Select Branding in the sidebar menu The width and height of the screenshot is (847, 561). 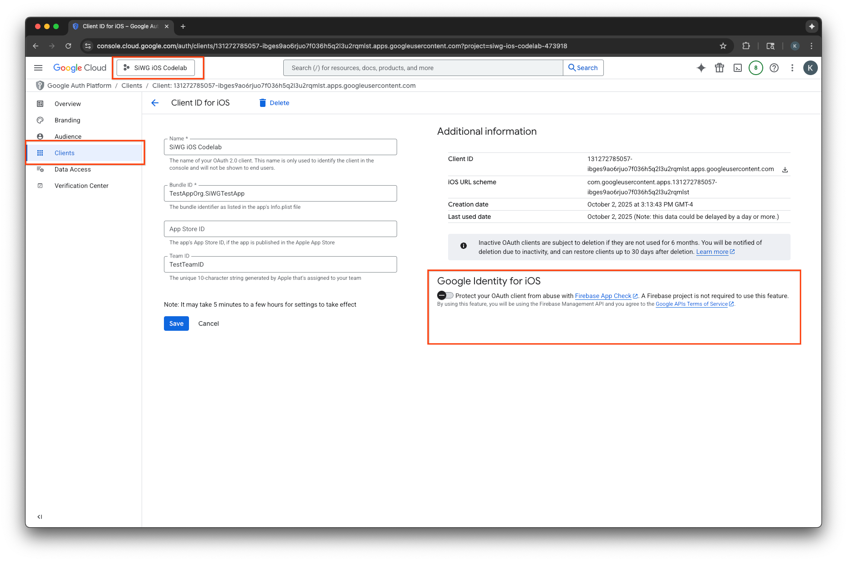67,120
